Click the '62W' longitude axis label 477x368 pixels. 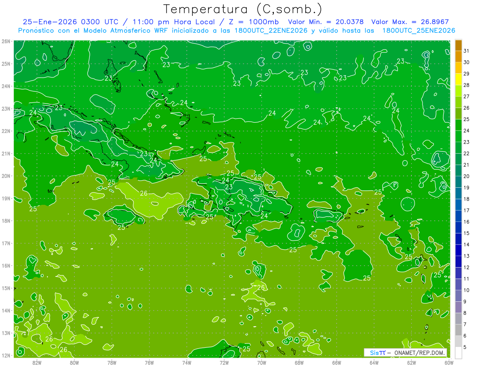pyautogui.click(x=411, y=362)
